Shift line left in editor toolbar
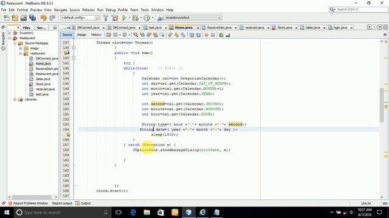Screen dimensions: 389x218 [191, 35]
